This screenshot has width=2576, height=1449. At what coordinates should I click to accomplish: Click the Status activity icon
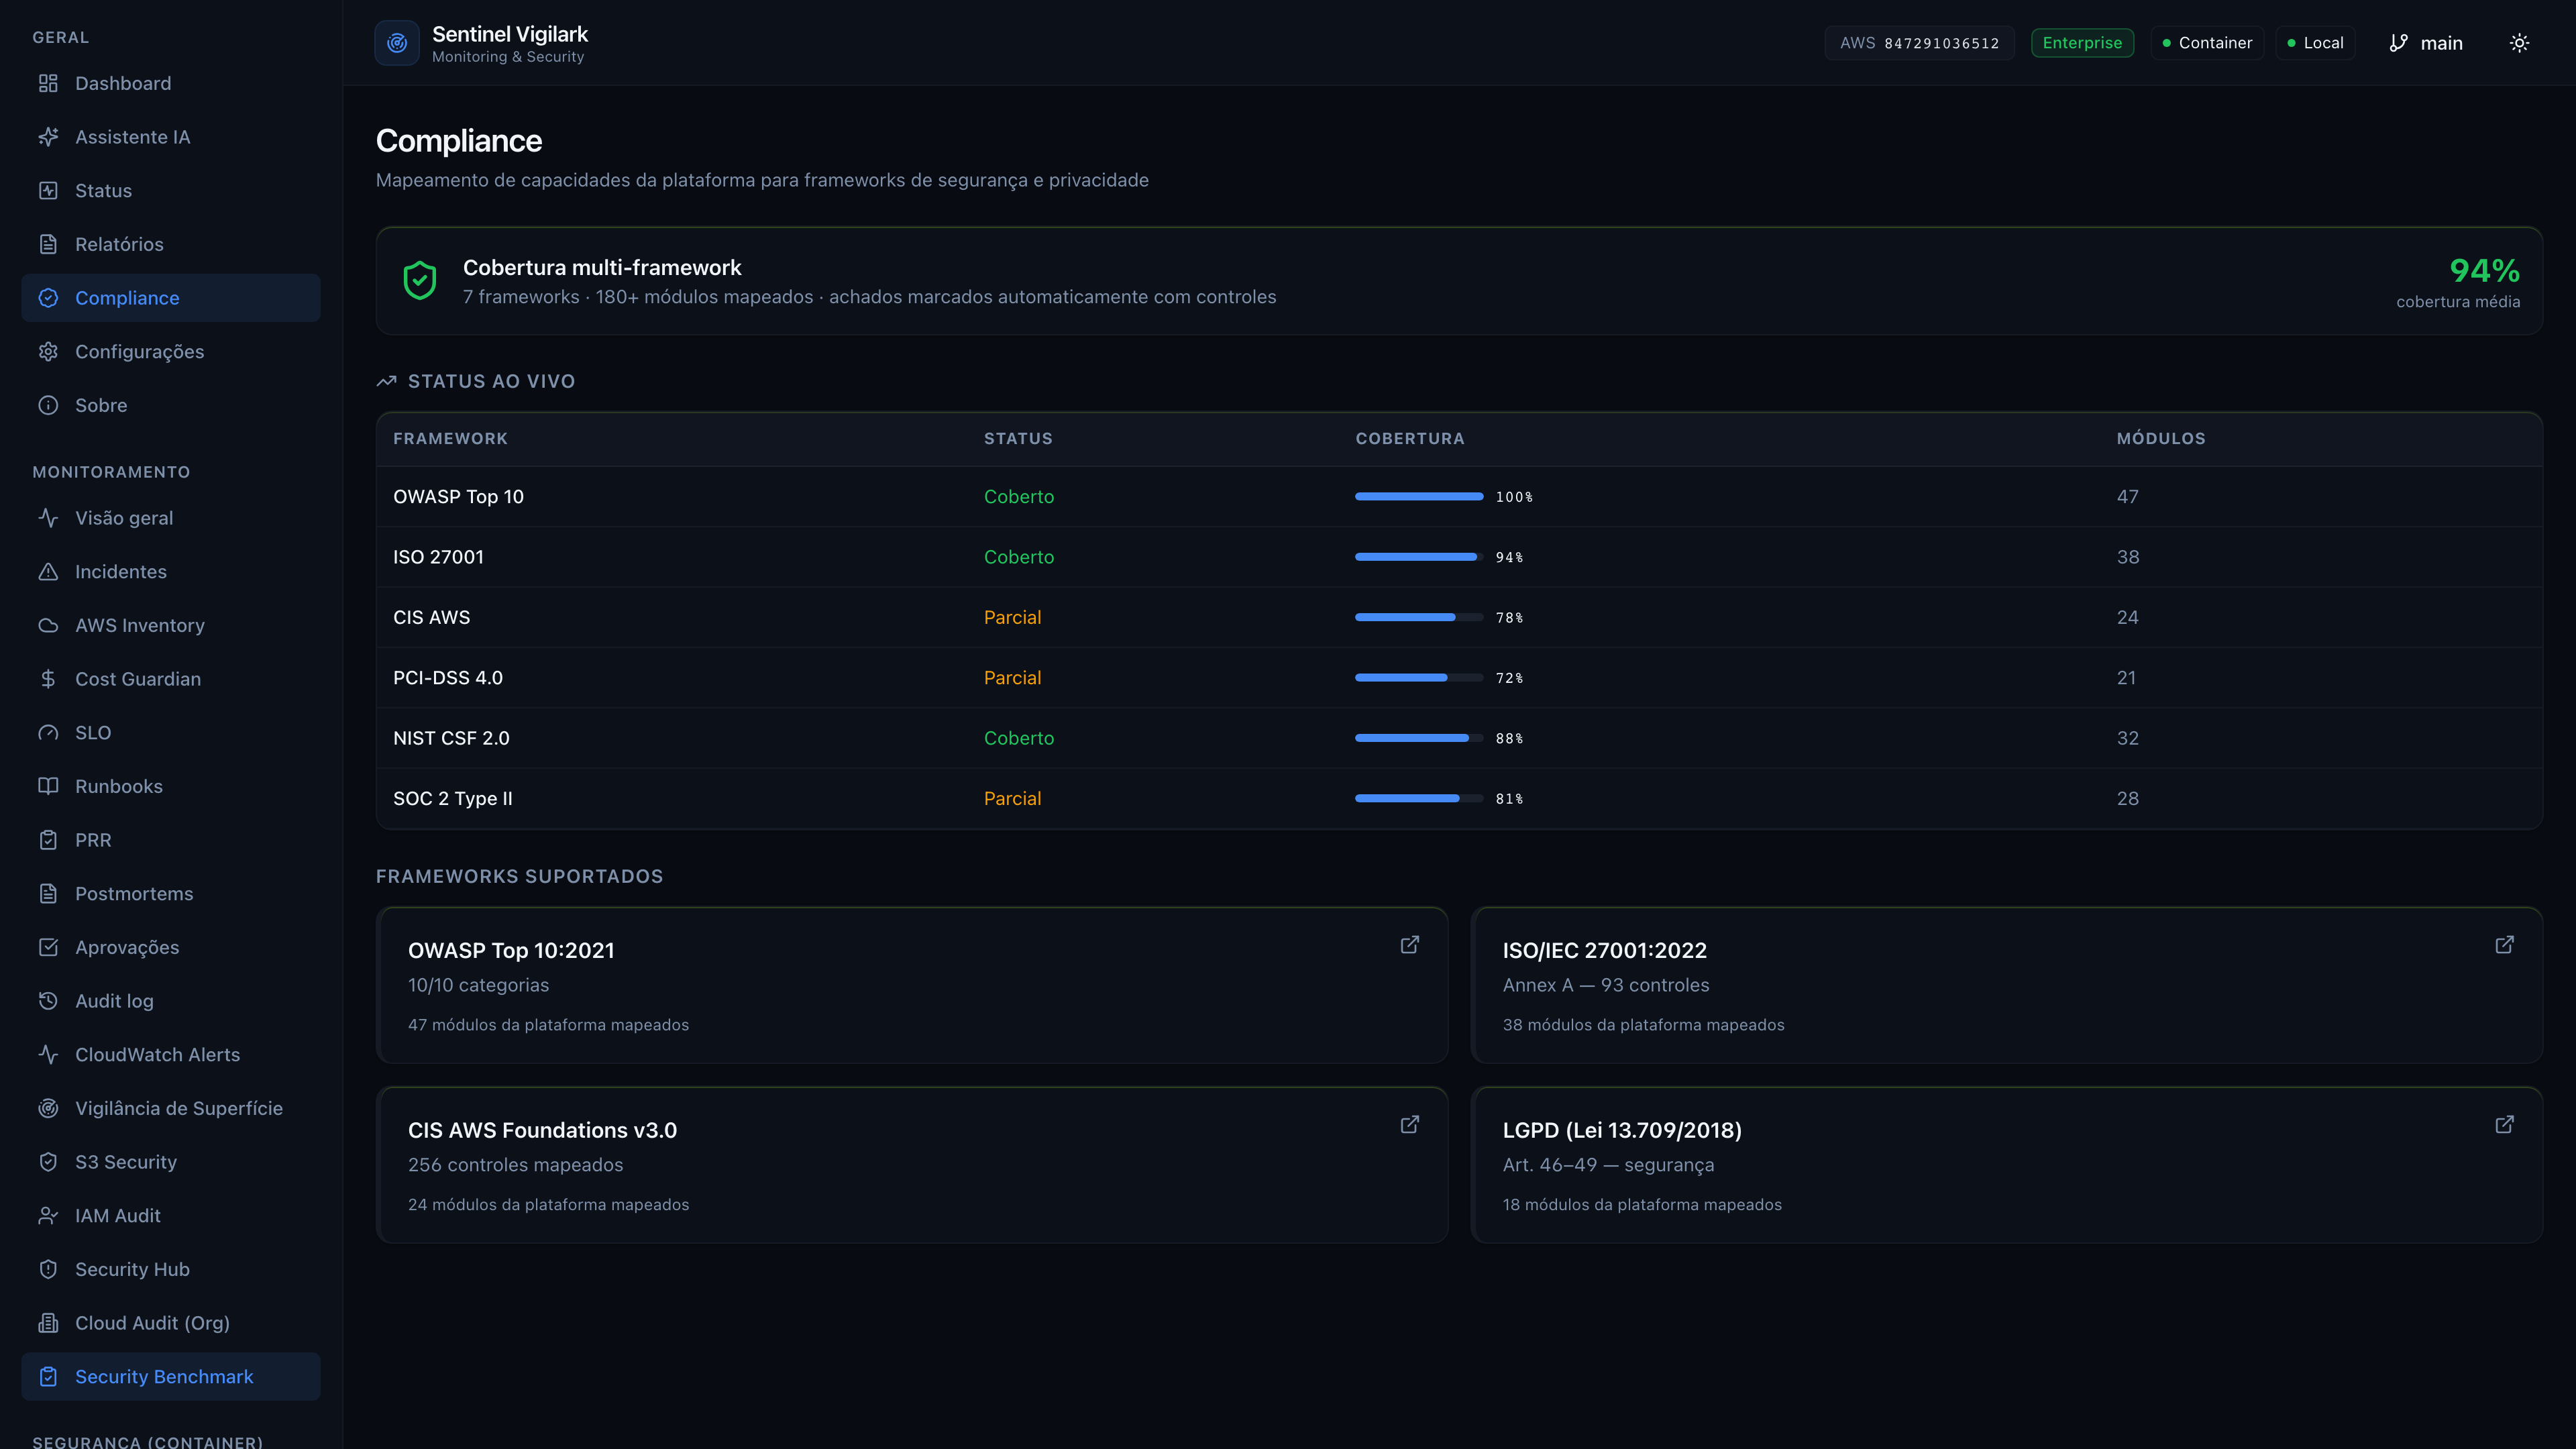click(48, 190)
